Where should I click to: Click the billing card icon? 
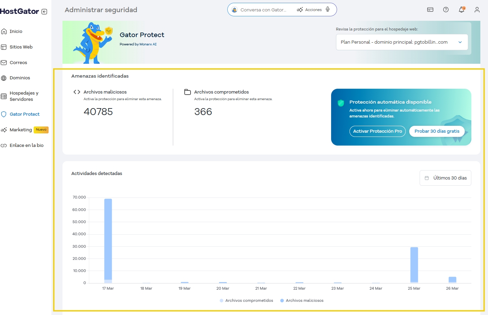(430, 10)
